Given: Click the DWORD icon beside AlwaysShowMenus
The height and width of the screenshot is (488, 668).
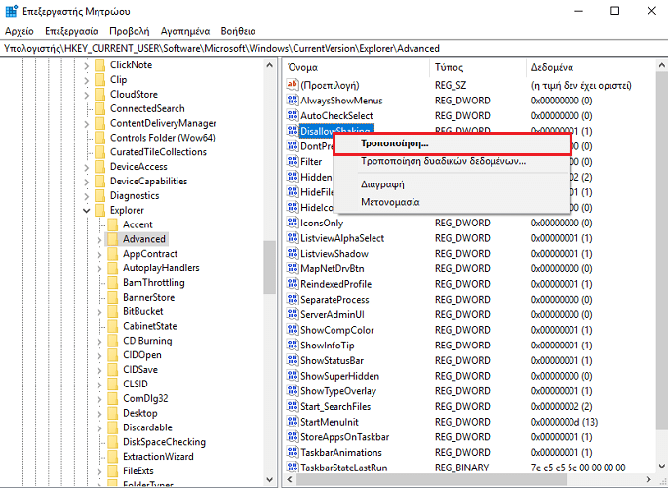Looking at the screenshot, I should pos(293,101).
